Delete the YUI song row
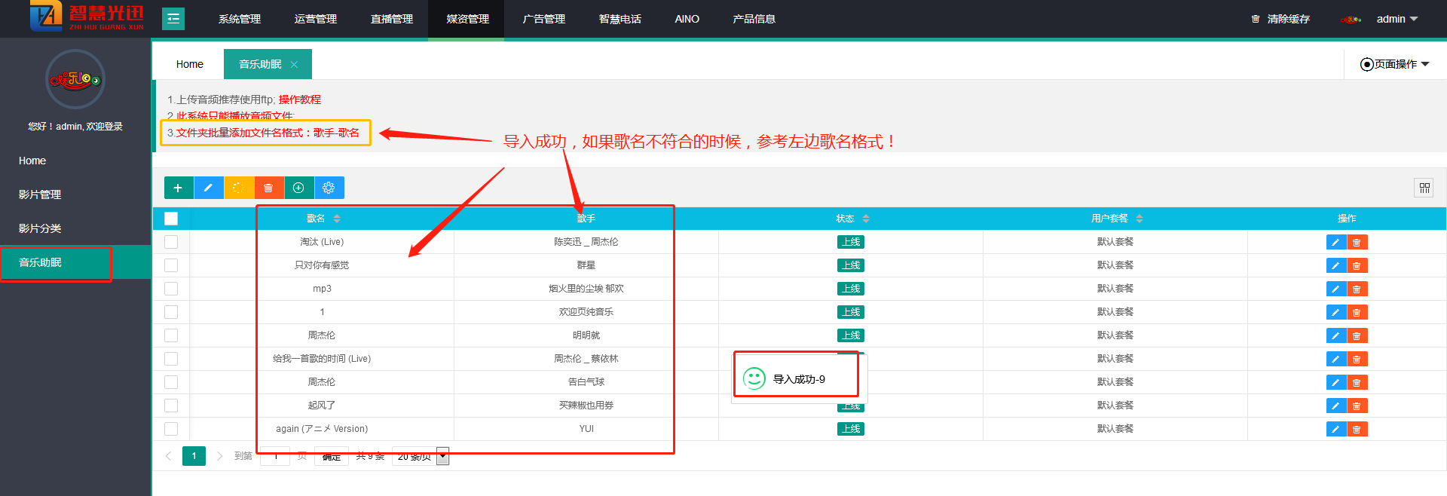This screenshot has height=496, width=1447. (1357, 430)
